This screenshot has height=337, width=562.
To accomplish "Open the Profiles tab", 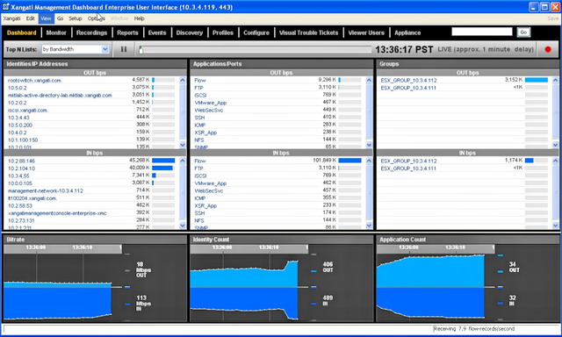I will (x=223, y=32).
